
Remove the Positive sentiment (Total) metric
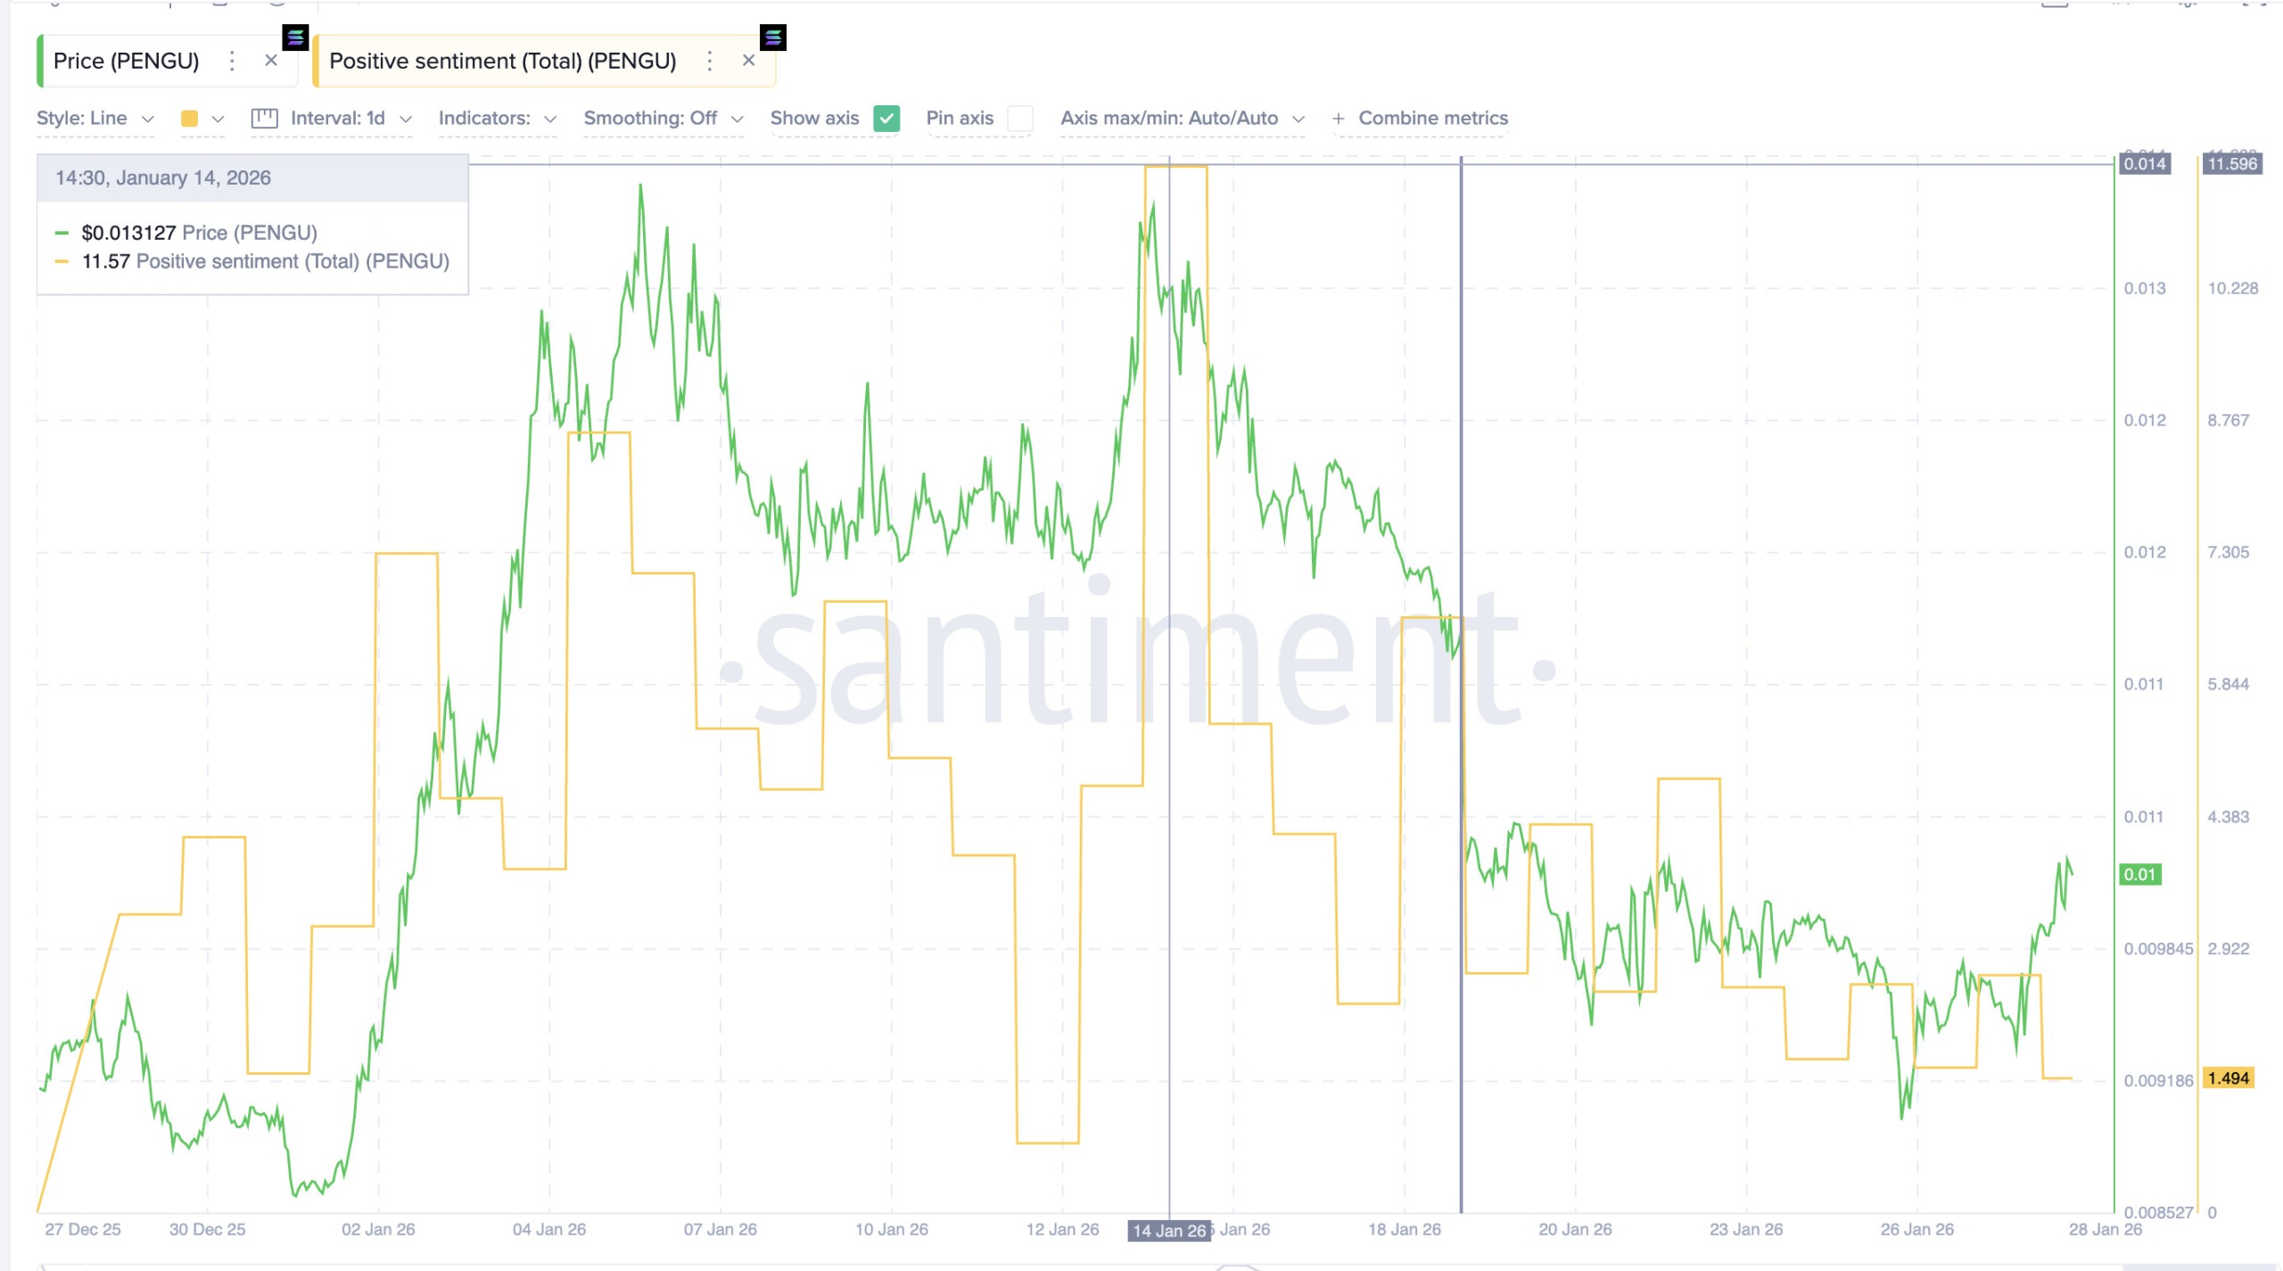tap(749, 61)
